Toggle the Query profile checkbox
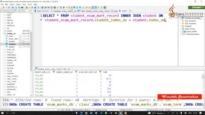 (183, 32)
